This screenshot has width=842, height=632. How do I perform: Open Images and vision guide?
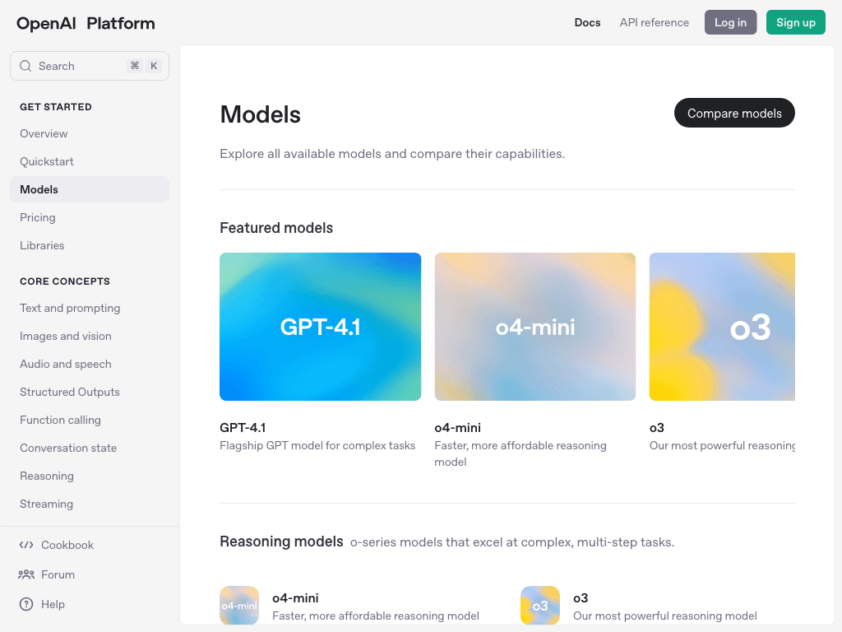tap(90, 336)
